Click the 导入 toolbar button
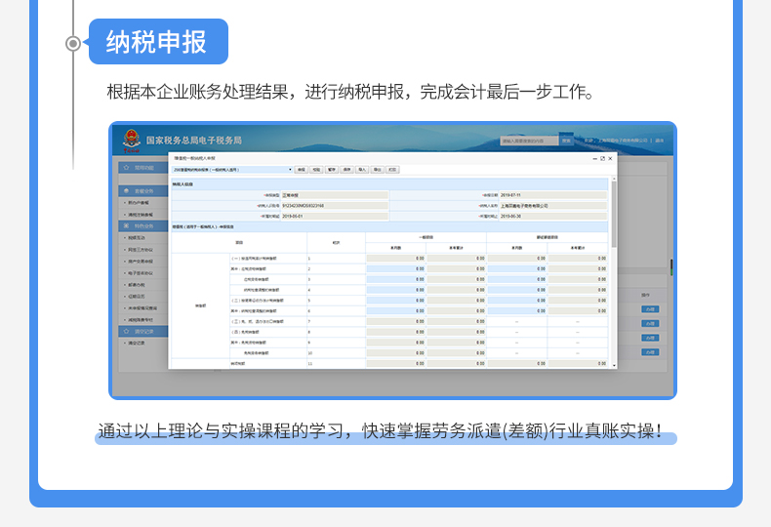Screen dimensions: 771x527 coord(361,169)
